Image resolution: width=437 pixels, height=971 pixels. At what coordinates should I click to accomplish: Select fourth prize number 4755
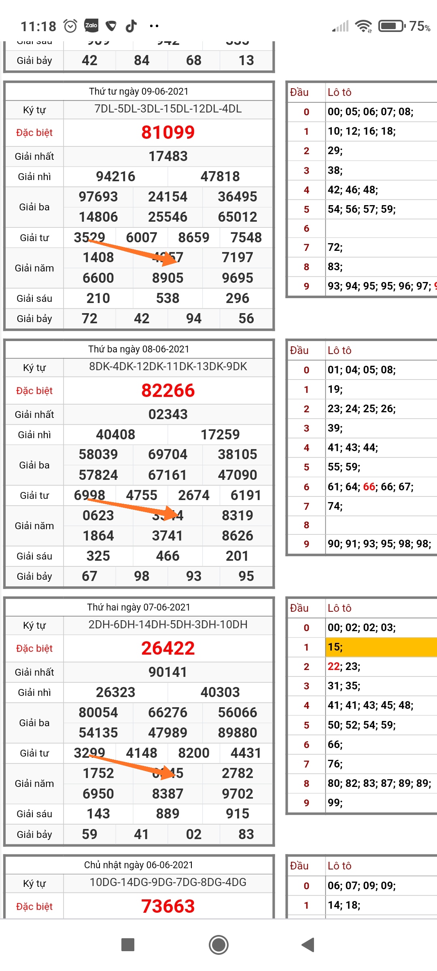(x=142, y=495)
